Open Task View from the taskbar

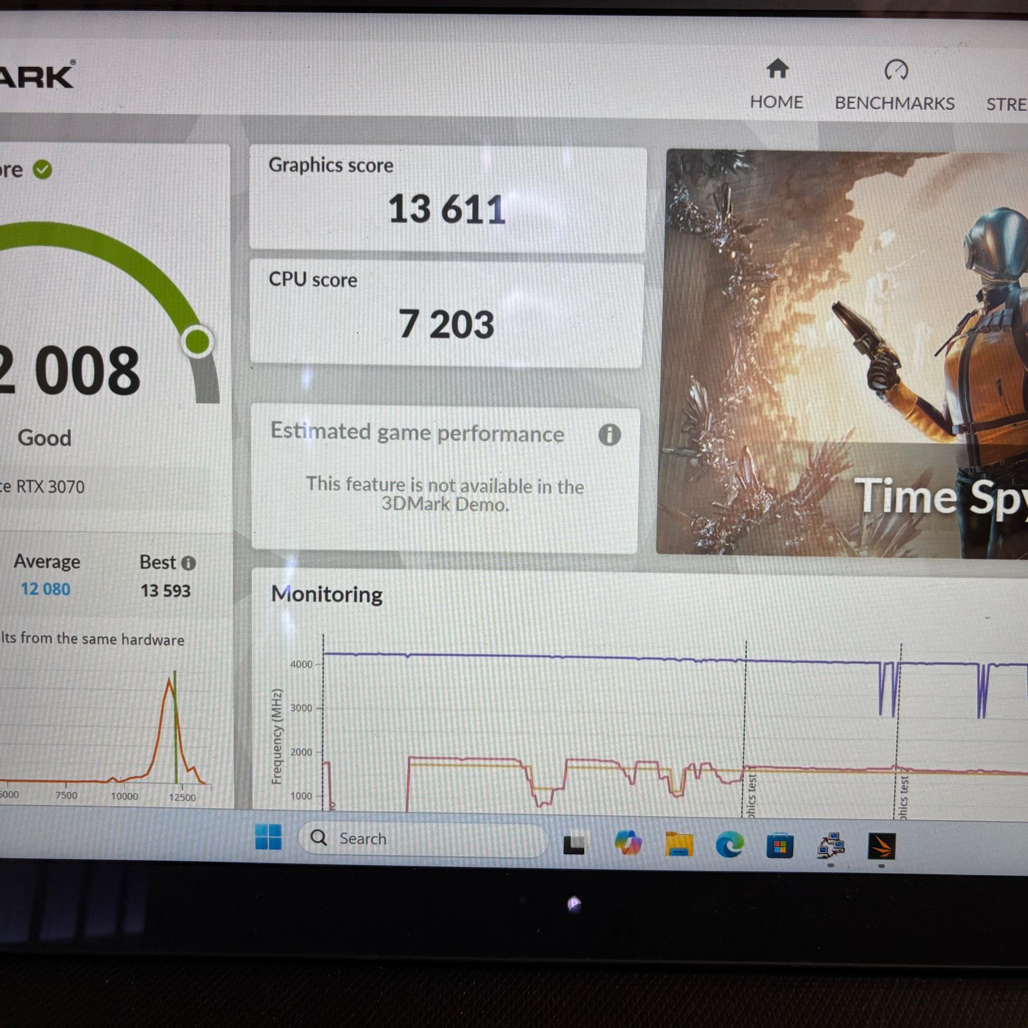tap(574, 844)
